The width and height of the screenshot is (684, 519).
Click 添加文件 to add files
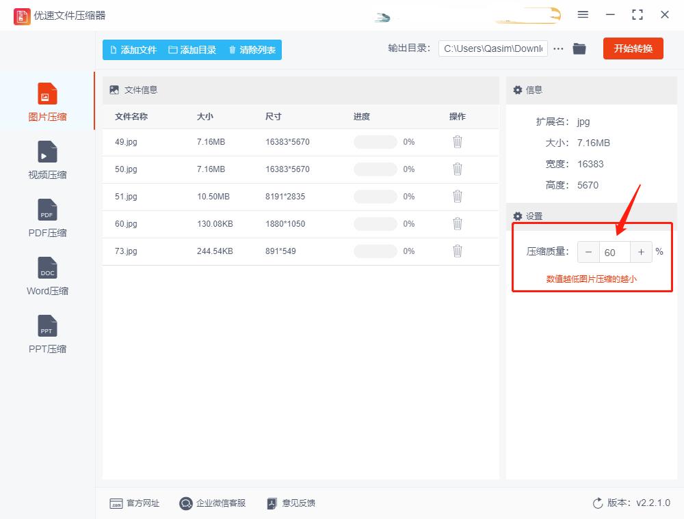point(133,49)
